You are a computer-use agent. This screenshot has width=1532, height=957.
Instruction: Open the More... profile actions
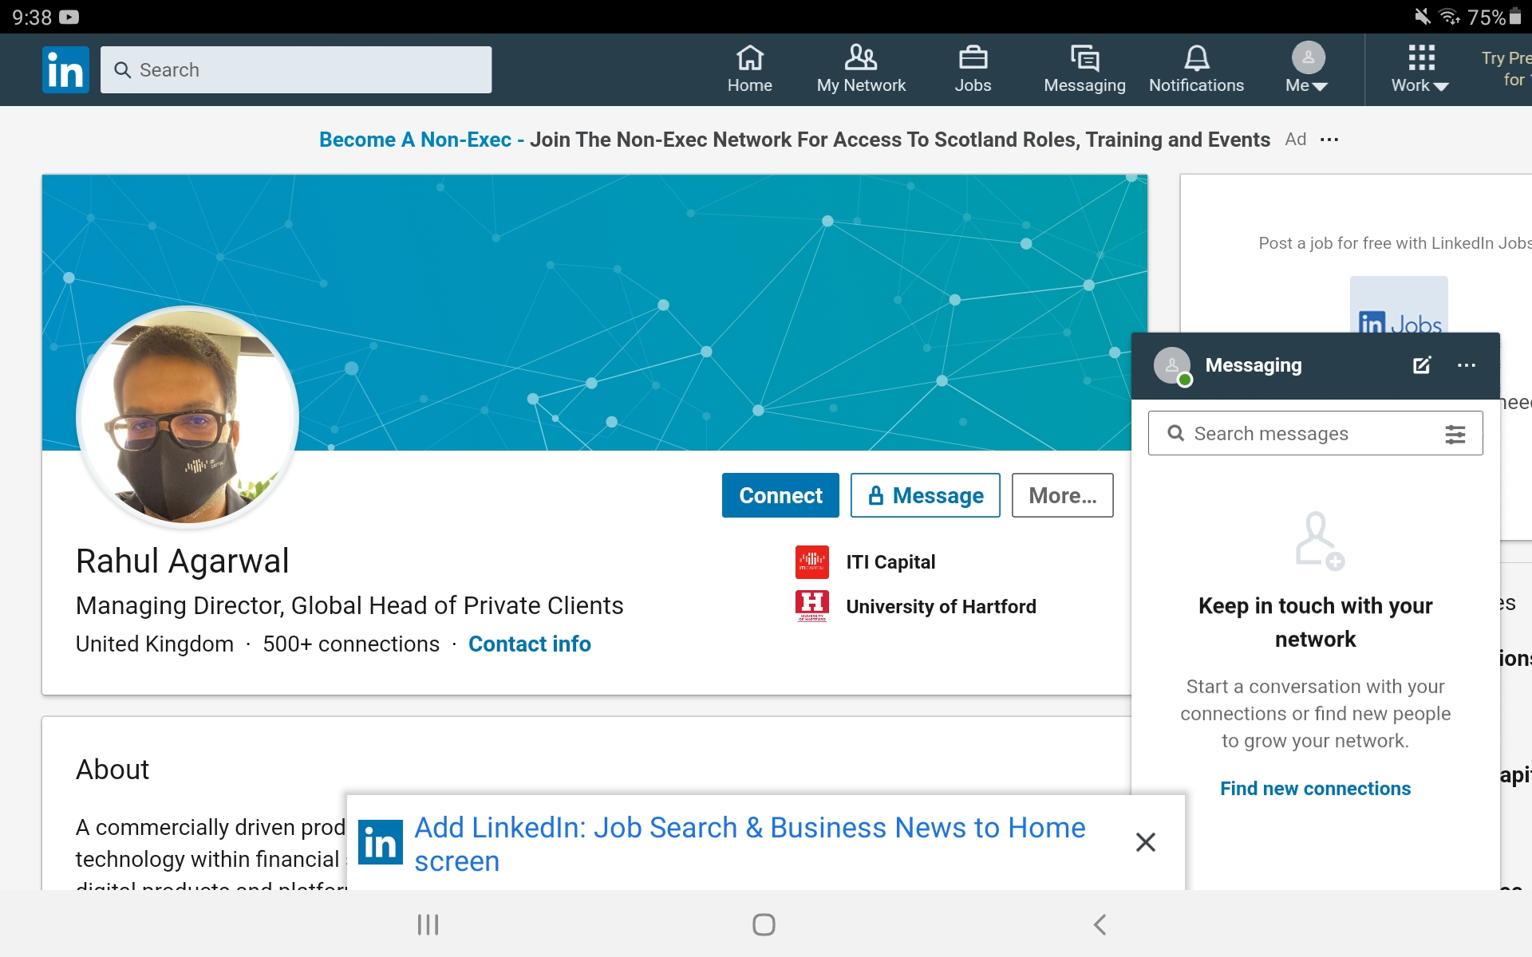click(x=1062, y=495)
